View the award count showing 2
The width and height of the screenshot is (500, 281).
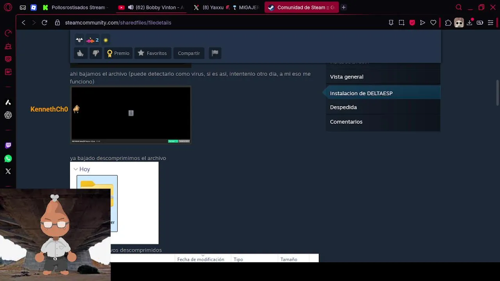(93, 40)
